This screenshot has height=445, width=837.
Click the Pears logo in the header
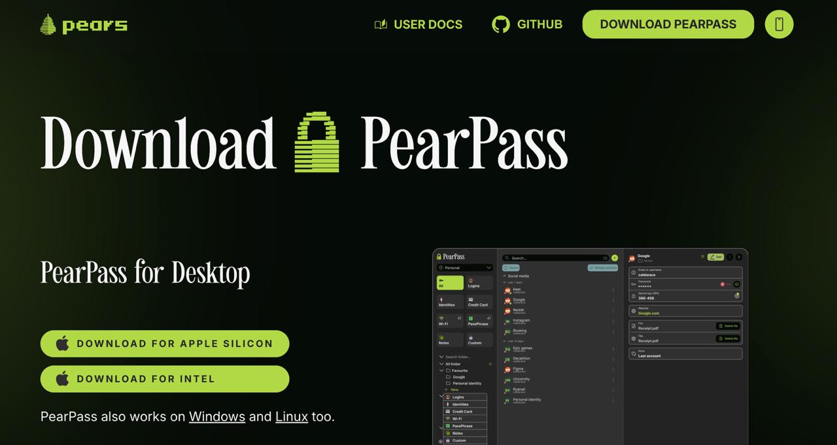[x=84, y=25]
